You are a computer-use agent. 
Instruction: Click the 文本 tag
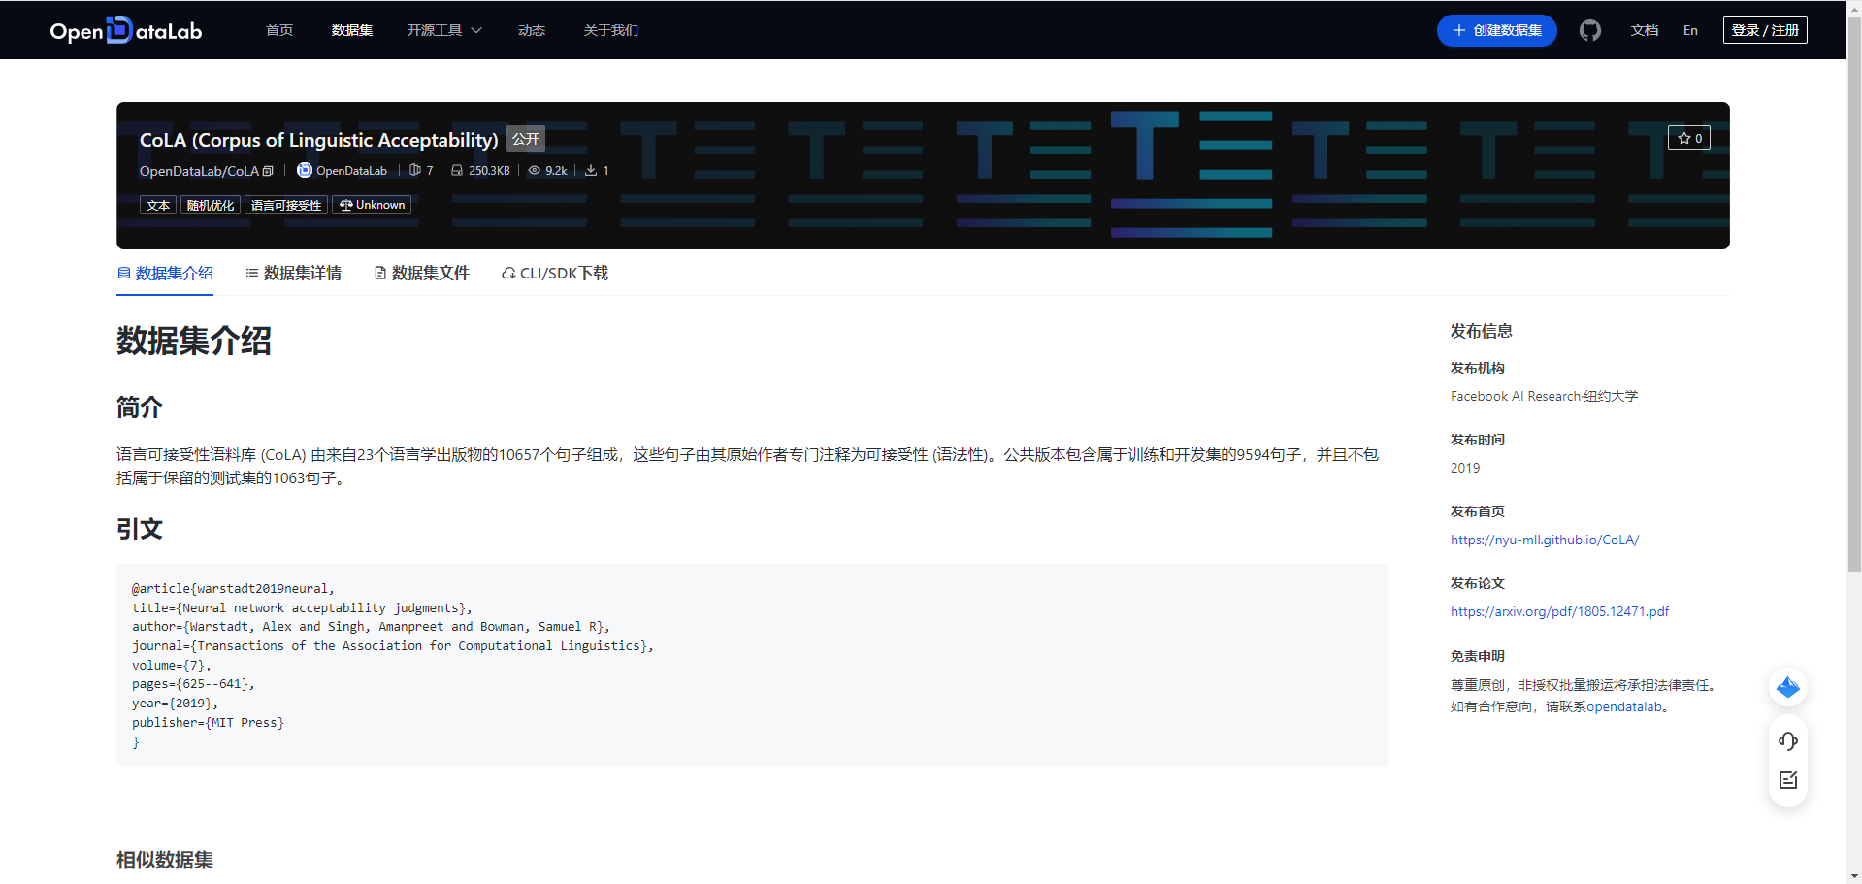(x=158, y=205)
